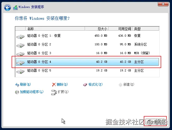This screenshot has width=172, height=130.
Task: Select drive icon for partition 4
Action: (x=20, y=63)
